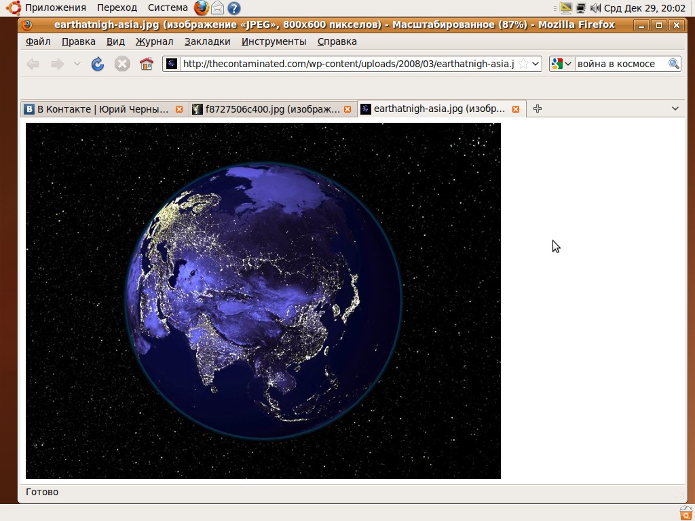Click the search magnifier icon
The width and height of the screenshot is (695, 521).
(673, 64)
